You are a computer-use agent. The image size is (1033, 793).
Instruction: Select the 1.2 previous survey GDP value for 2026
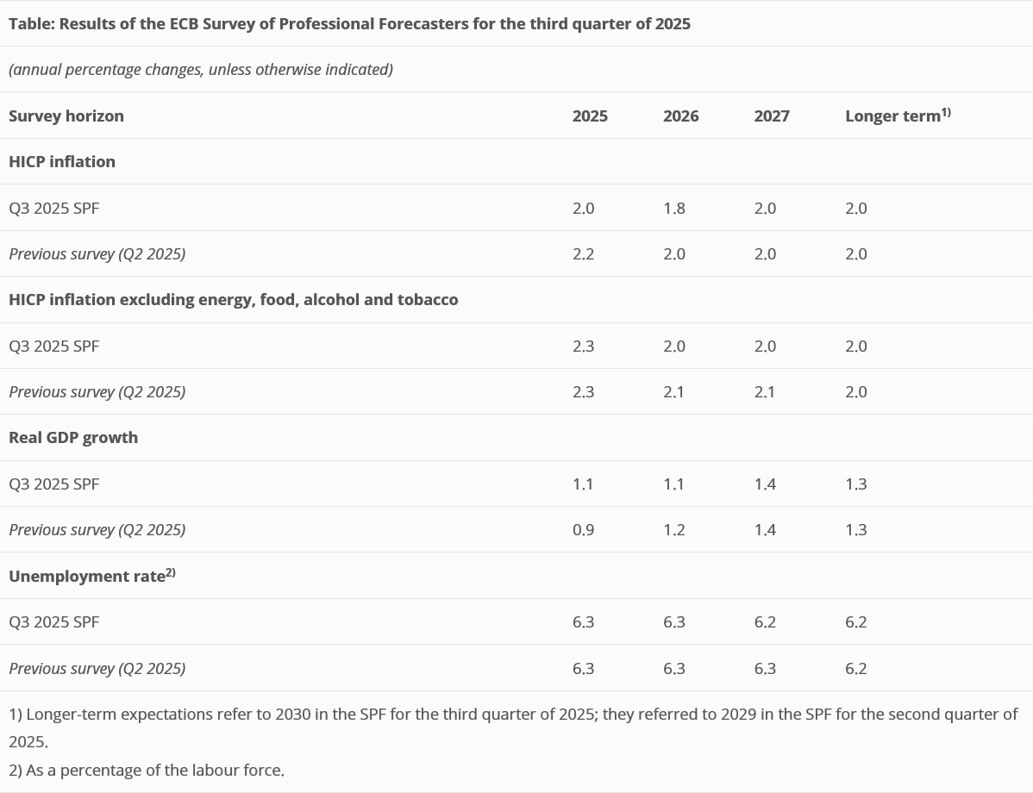click(x=674, y=530)
